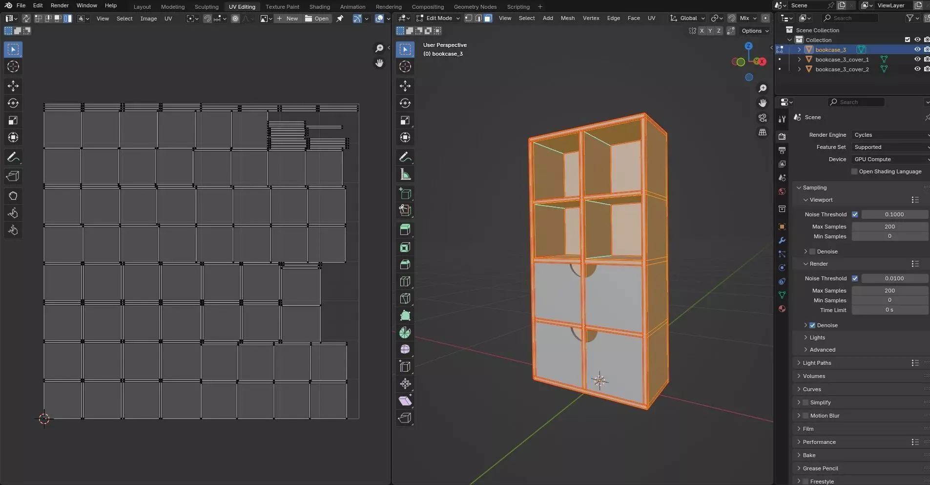930x485 pixels.
Task: Select the UV editor Rip Region tool
Action: point(13,176)
